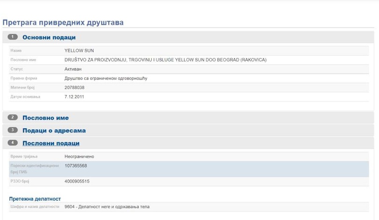Click the Друштво са ограниченом одговорношћу legal form value
The image size is (379, 220).
click(x=106, y=78)
